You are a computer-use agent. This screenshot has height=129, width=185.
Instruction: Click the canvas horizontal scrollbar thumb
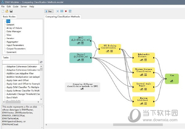click(x=138, y=125)
